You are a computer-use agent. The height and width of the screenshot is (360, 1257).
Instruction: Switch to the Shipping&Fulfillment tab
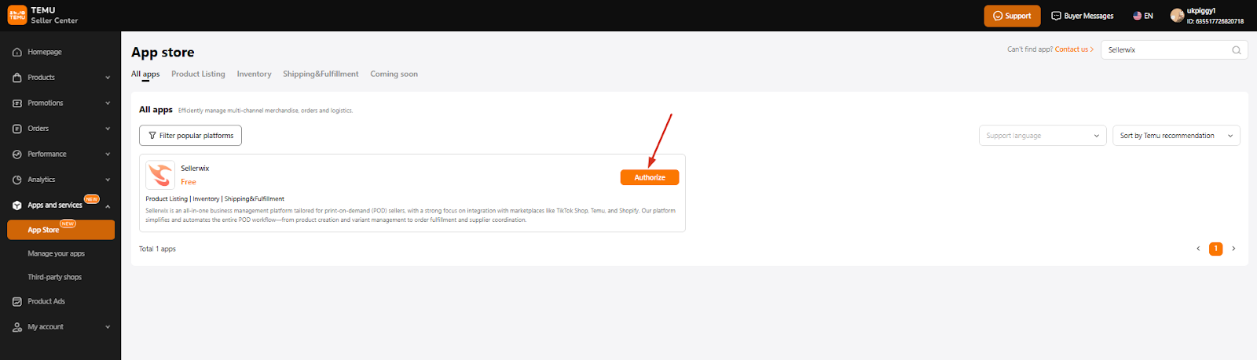point(321,74)
